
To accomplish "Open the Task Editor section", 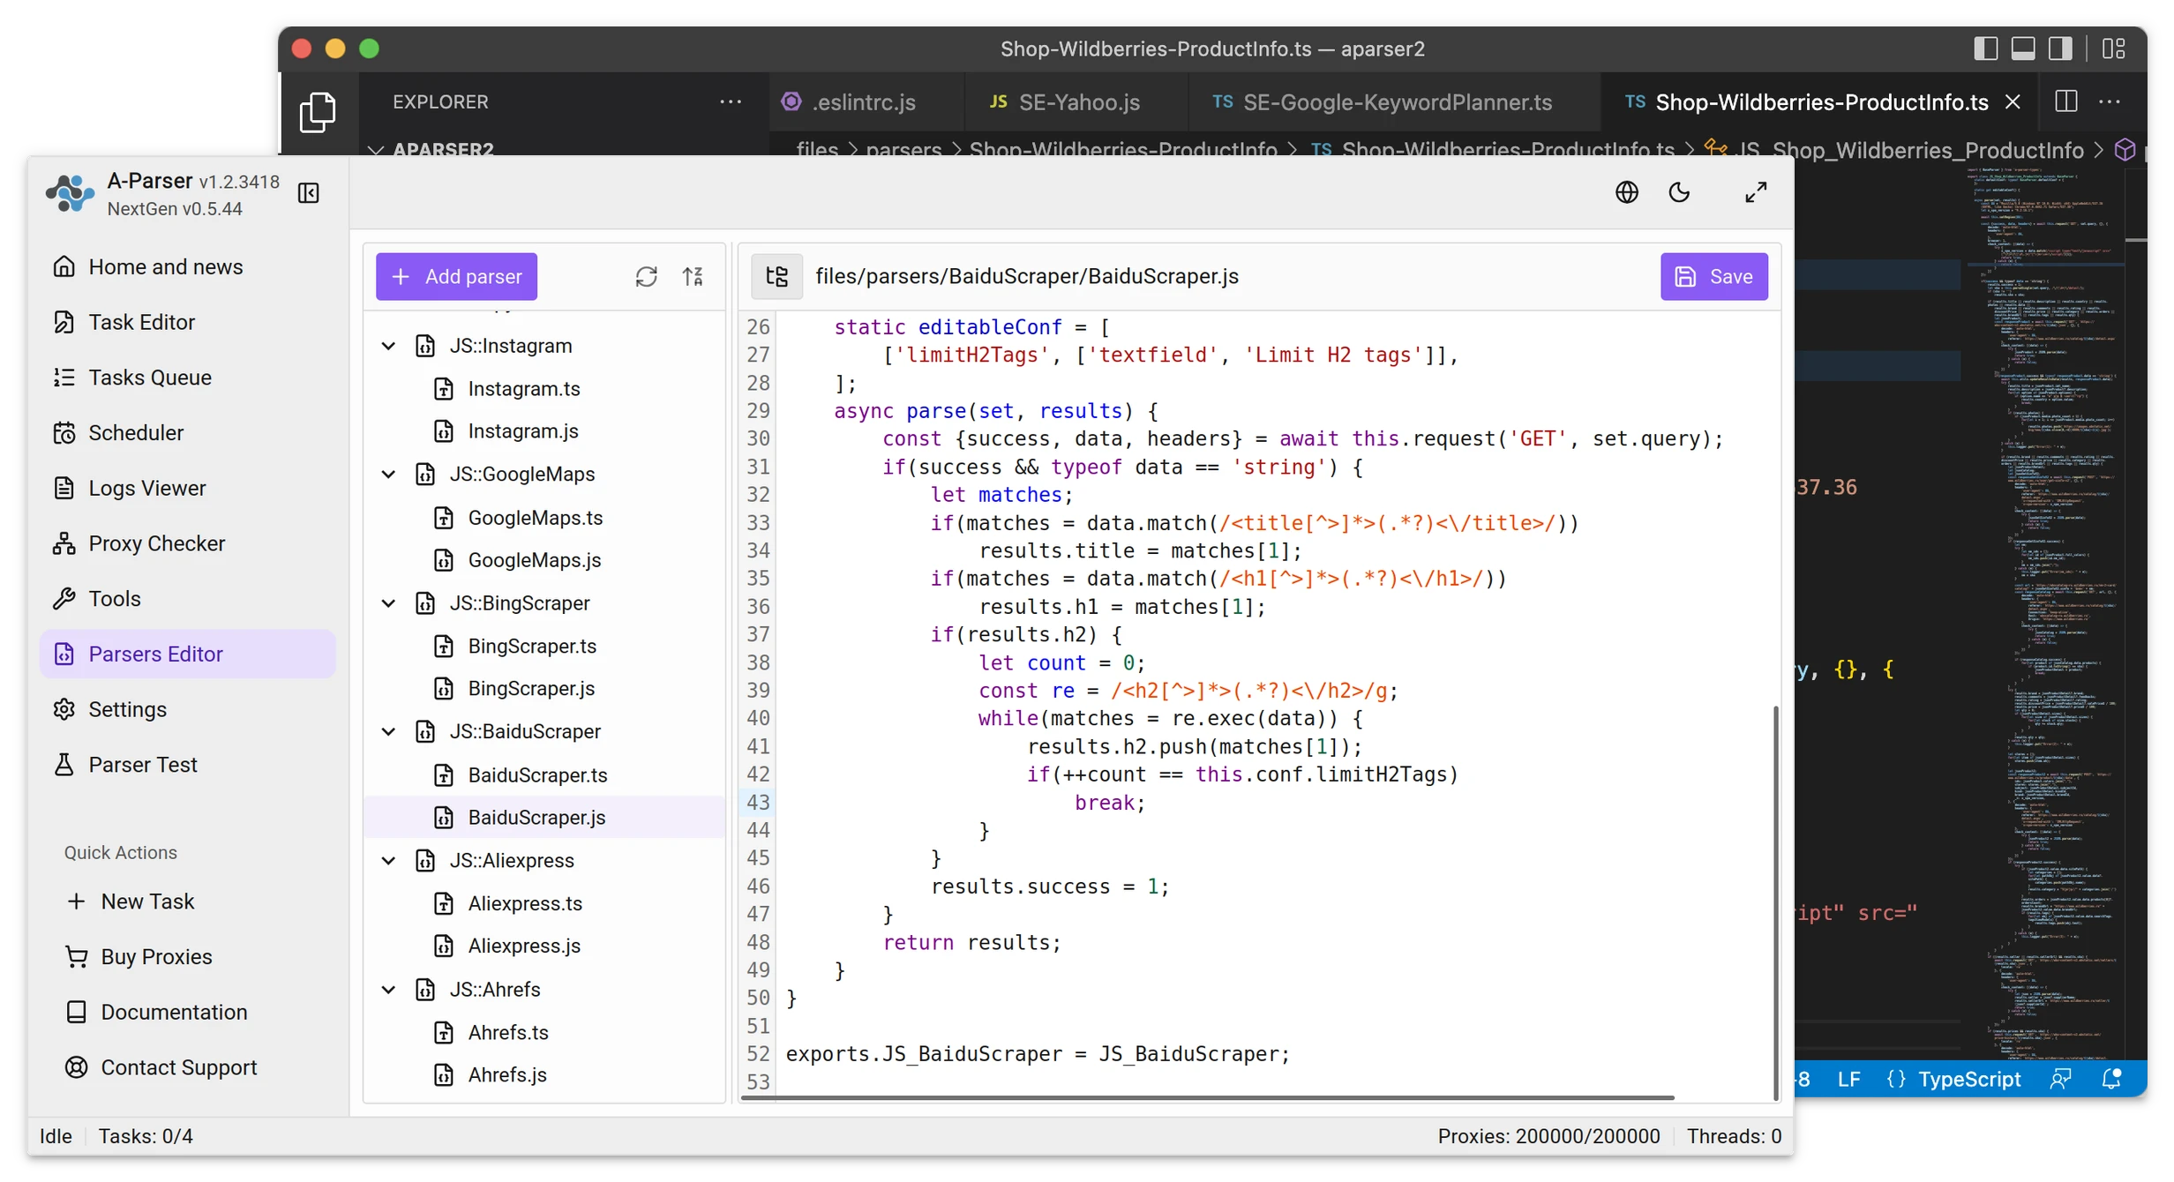I will (x=188, y=322).
